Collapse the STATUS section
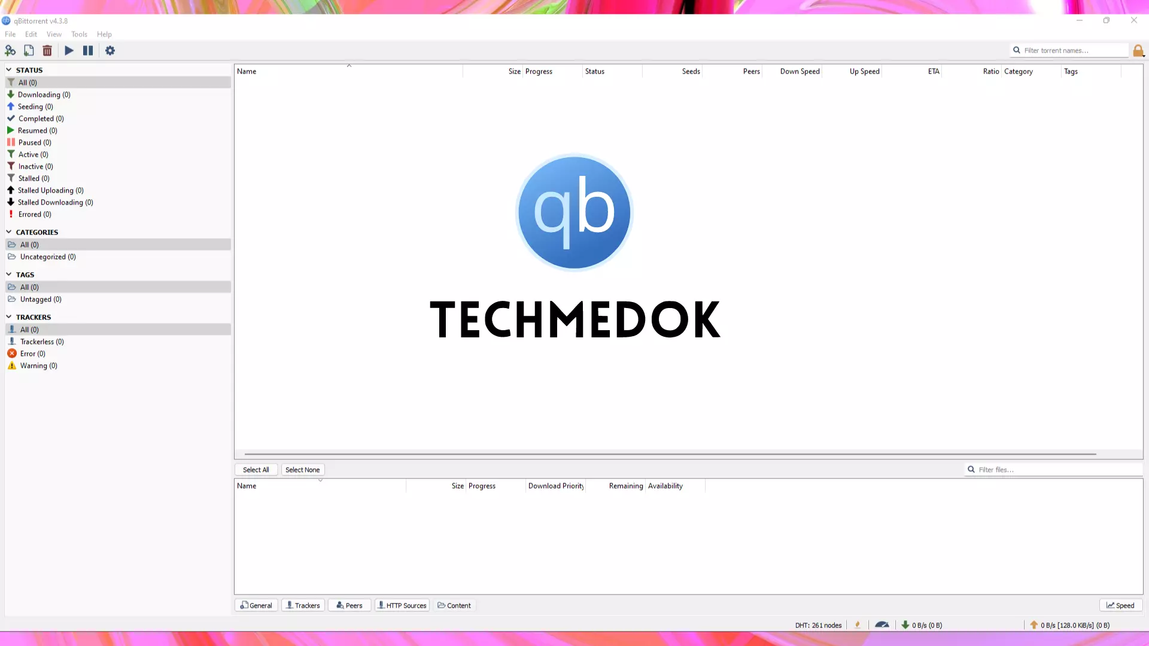 coord(9,70)
